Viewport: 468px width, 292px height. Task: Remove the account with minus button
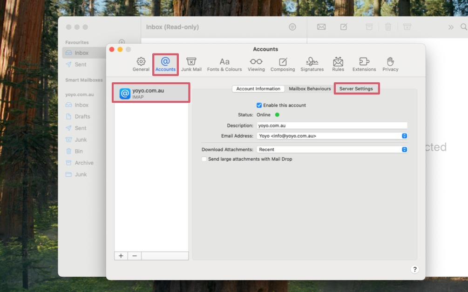pos(135,256)
